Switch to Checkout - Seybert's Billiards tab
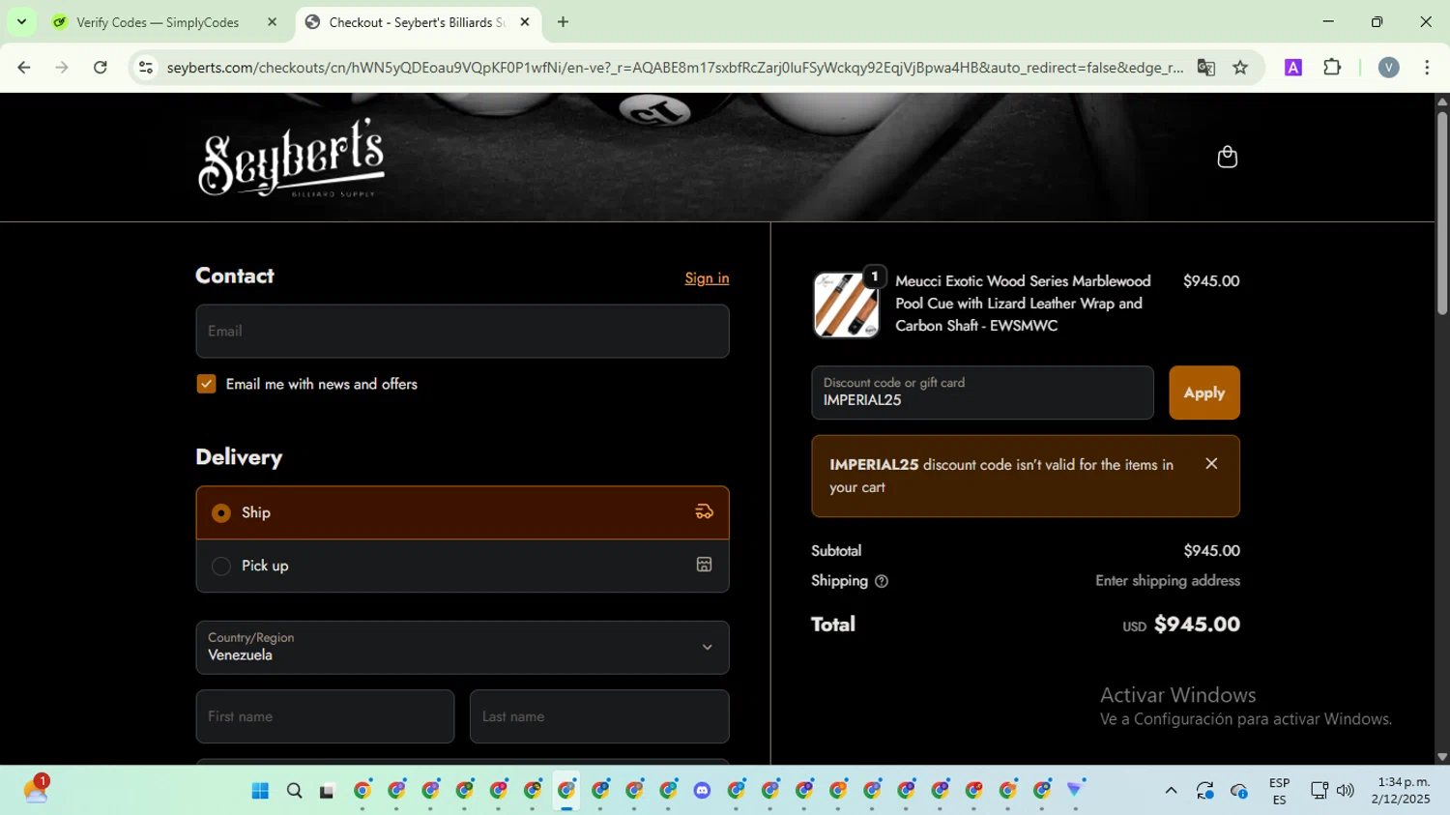The height and width of the screenshot is (815, 1450). point(419,22)
